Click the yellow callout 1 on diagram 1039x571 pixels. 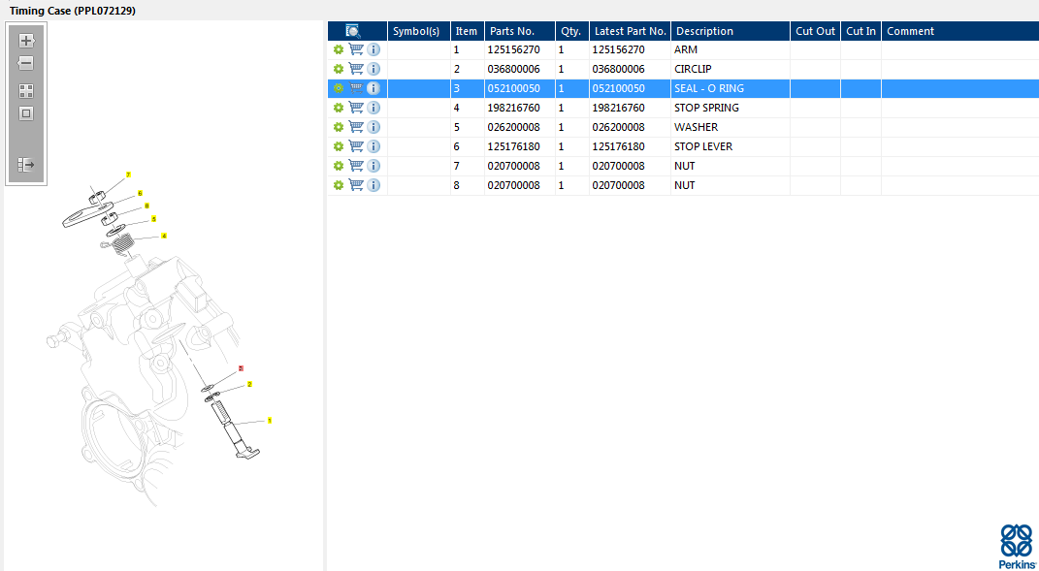pyautogui.click(x=269, y=421)
